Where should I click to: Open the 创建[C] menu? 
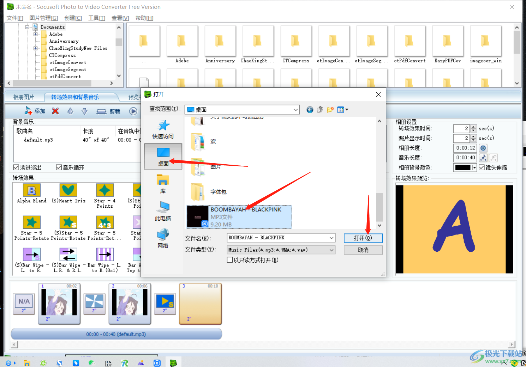73,18
